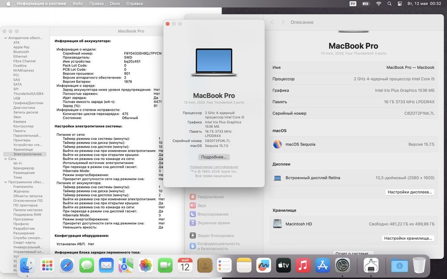This screenshot has height=279, width=447.
Task: Open Звук in Settings sidebar
Action: [198, 205]
